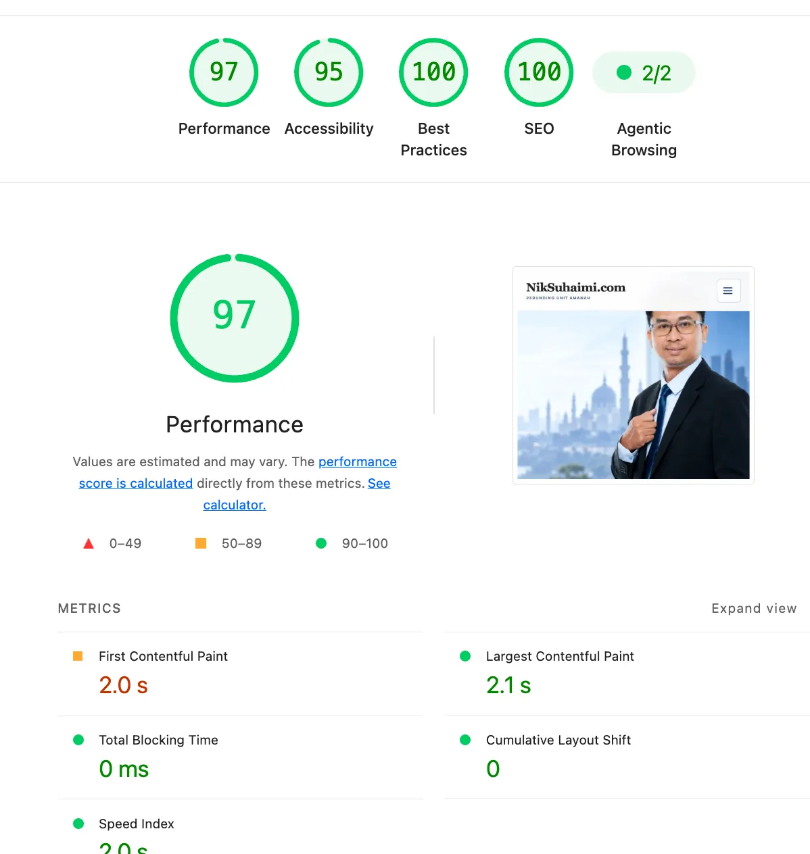The image size is (810, 854).
Task: Click the 50–89 legend range text
Action: 241,543
